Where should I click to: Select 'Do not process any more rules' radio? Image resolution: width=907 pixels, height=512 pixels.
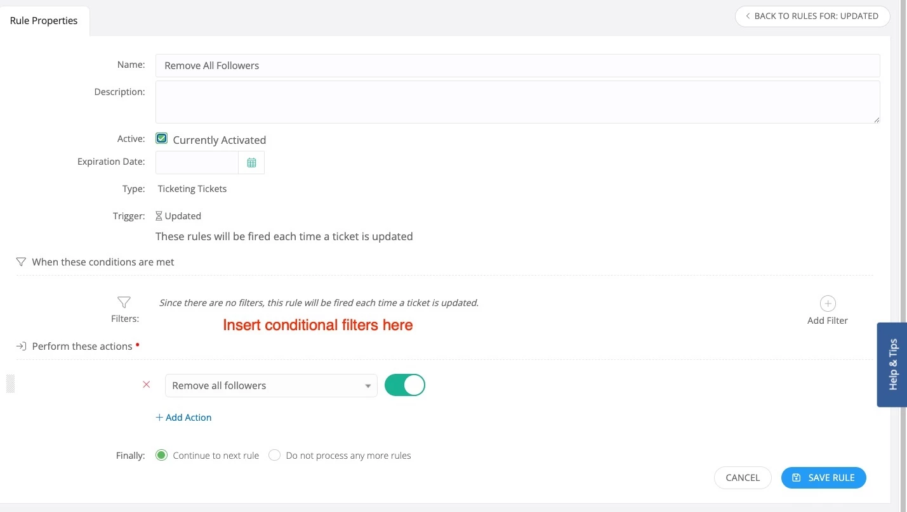click(x=274, y=455)
